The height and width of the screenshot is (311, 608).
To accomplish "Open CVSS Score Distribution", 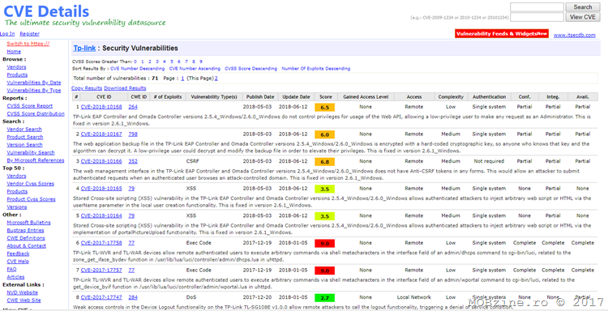I will (36, 114).
